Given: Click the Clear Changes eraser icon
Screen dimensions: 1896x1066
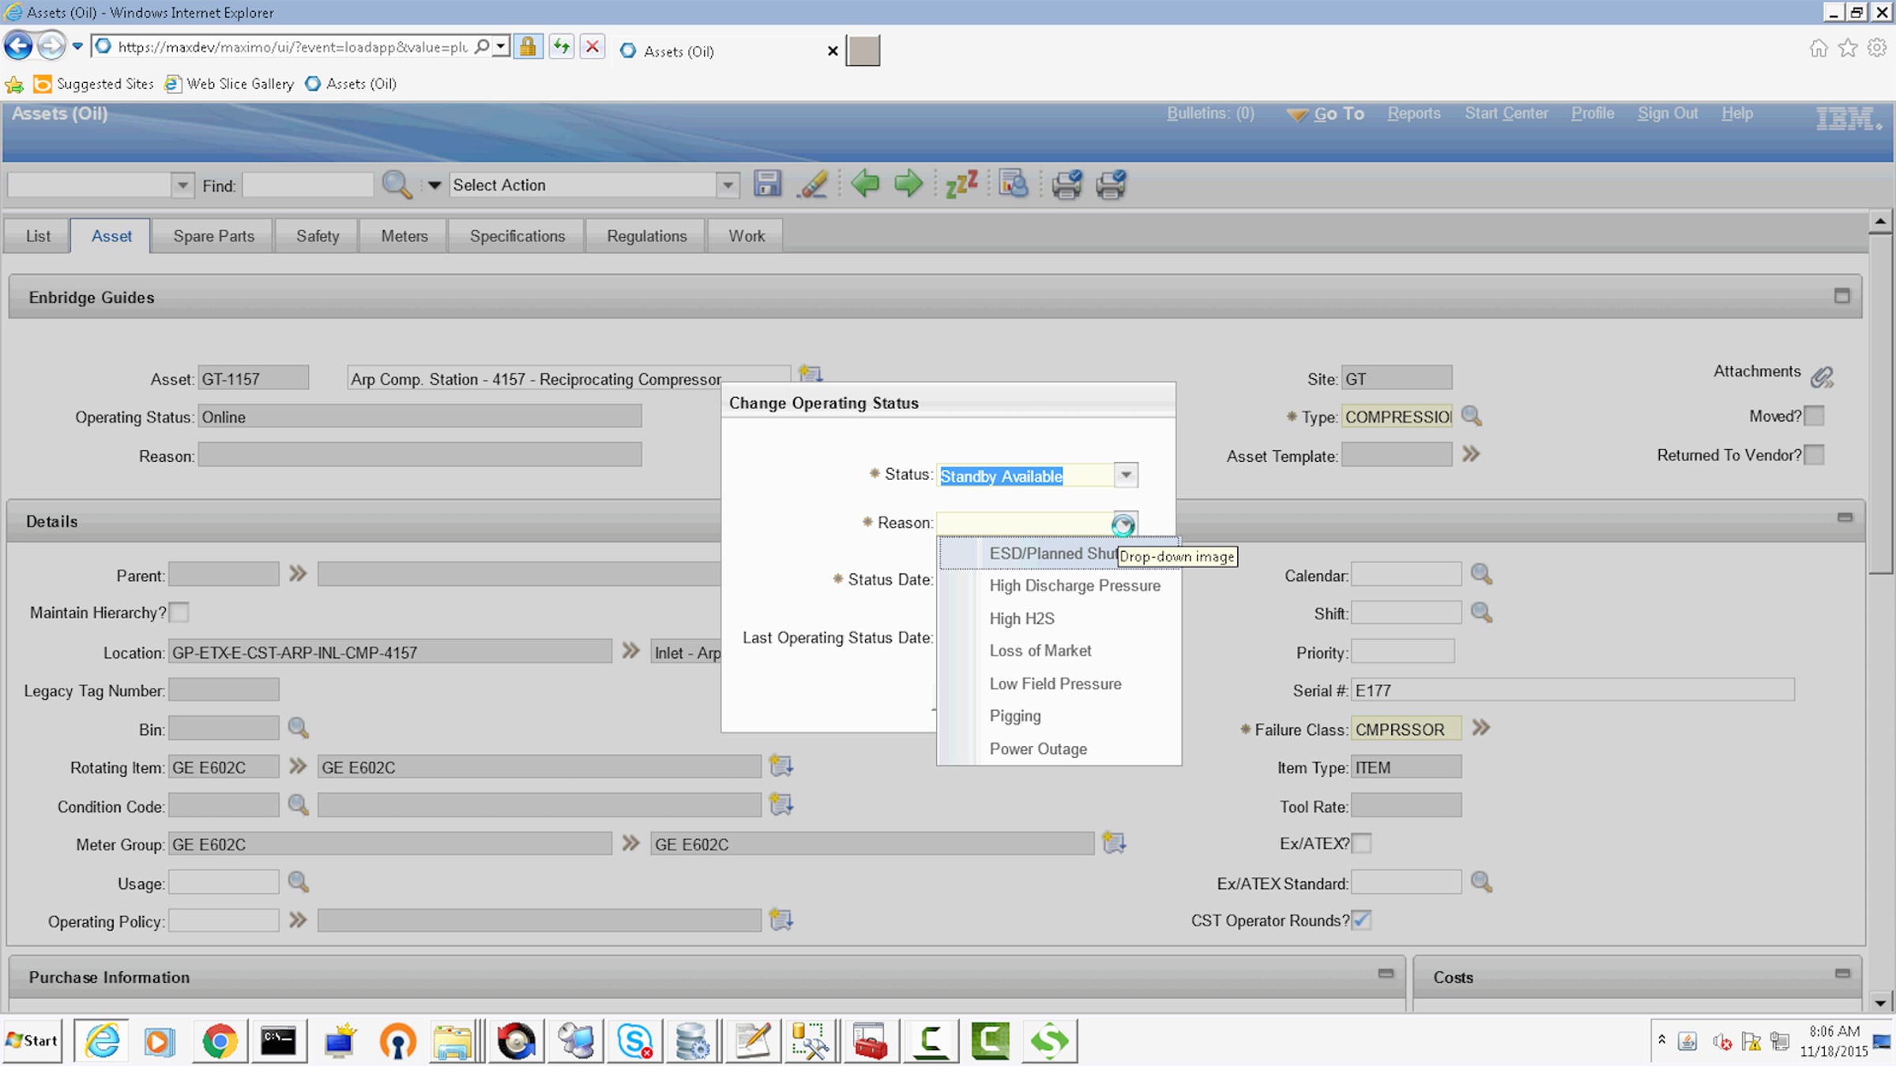Looking at the screenshot, I should point(812,184).
